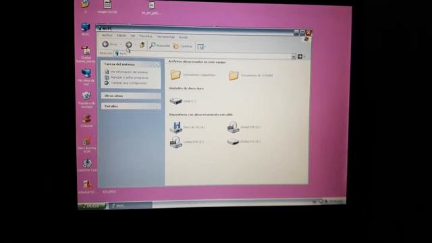Screen dimensions: 432x243
Task: Select the top-left desktop icon
Action: pyautogui.click(x=85, y=6)
